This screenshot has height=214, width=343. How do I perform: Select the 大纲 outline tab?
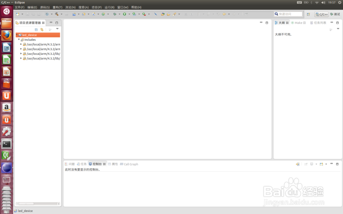tap(282, 23)
